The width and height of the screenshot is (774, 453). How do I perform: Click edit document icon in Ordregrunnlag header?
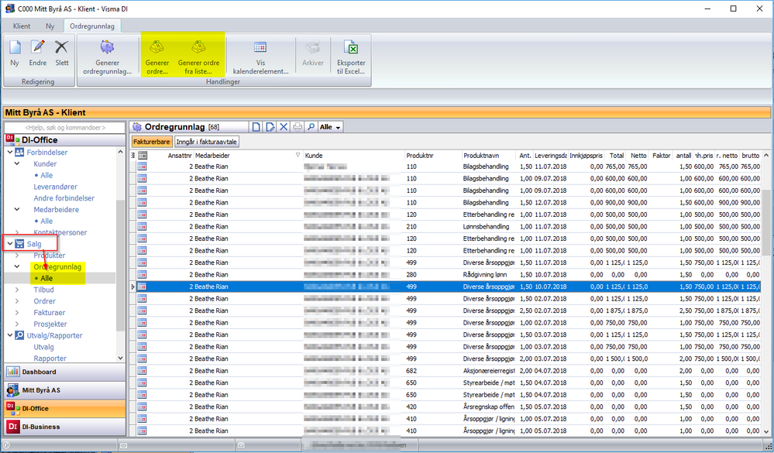tap(270, 127)
